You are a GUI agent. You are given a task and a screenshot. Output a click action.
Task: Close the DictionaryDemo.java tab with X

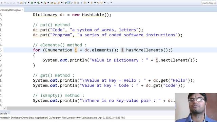(x=22, y=10)
